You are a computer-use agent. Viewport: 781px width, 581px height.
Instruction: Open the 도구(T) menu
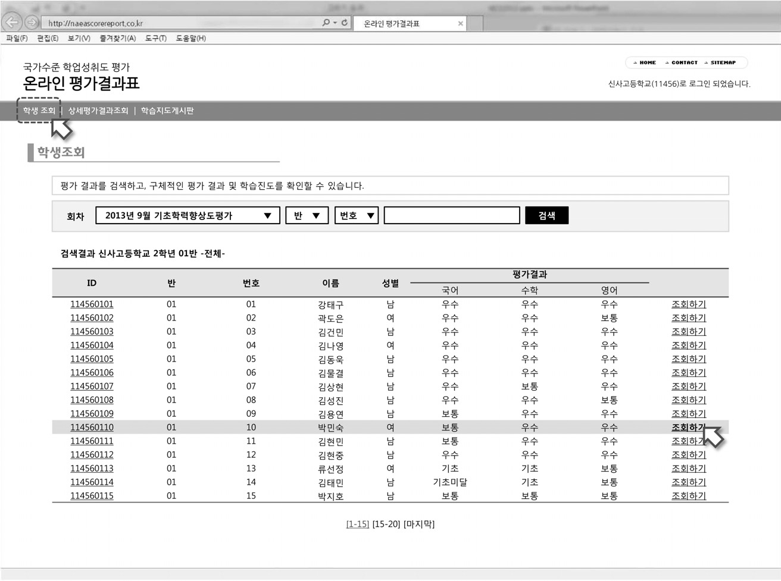tap(155, 38)
